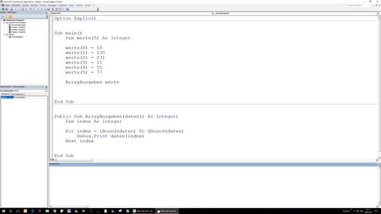Toggle Design Mode toolbar icon

point(49,10)
